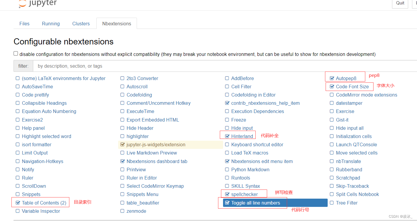Click the Jupyter logo
The image size is (417, 221).
(37, 4)
